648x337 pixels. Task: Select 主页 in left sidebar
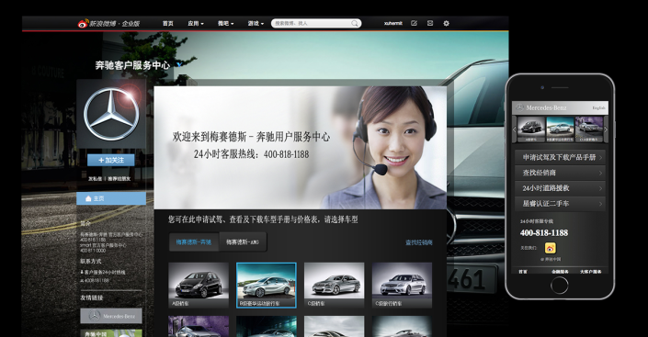click(111, 198)
